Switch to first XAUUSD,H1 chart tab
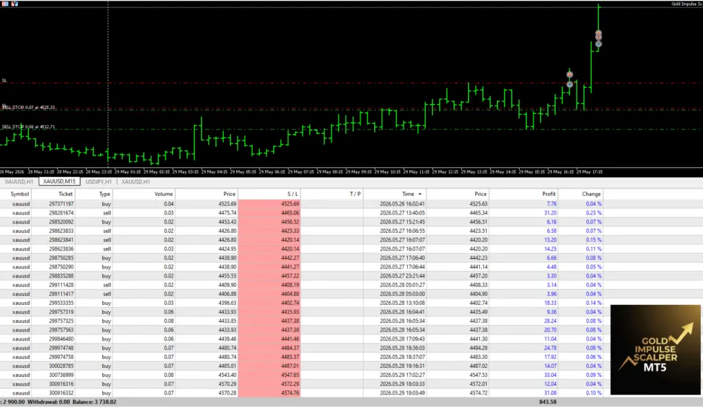The image size is (703, 407). [x=19, y=182]
